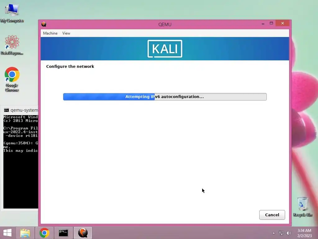This screenshot has width=318, height=239.
Task: Open the Recycle Bin icon
Action: click(302, 207)
